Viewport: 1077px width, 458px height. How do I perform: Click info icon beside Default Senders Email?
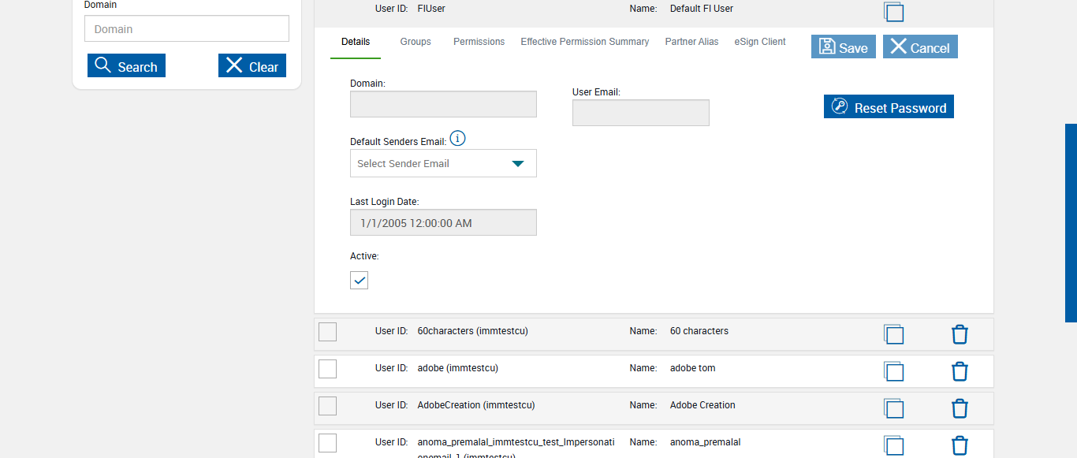click(x=457, y=139)
